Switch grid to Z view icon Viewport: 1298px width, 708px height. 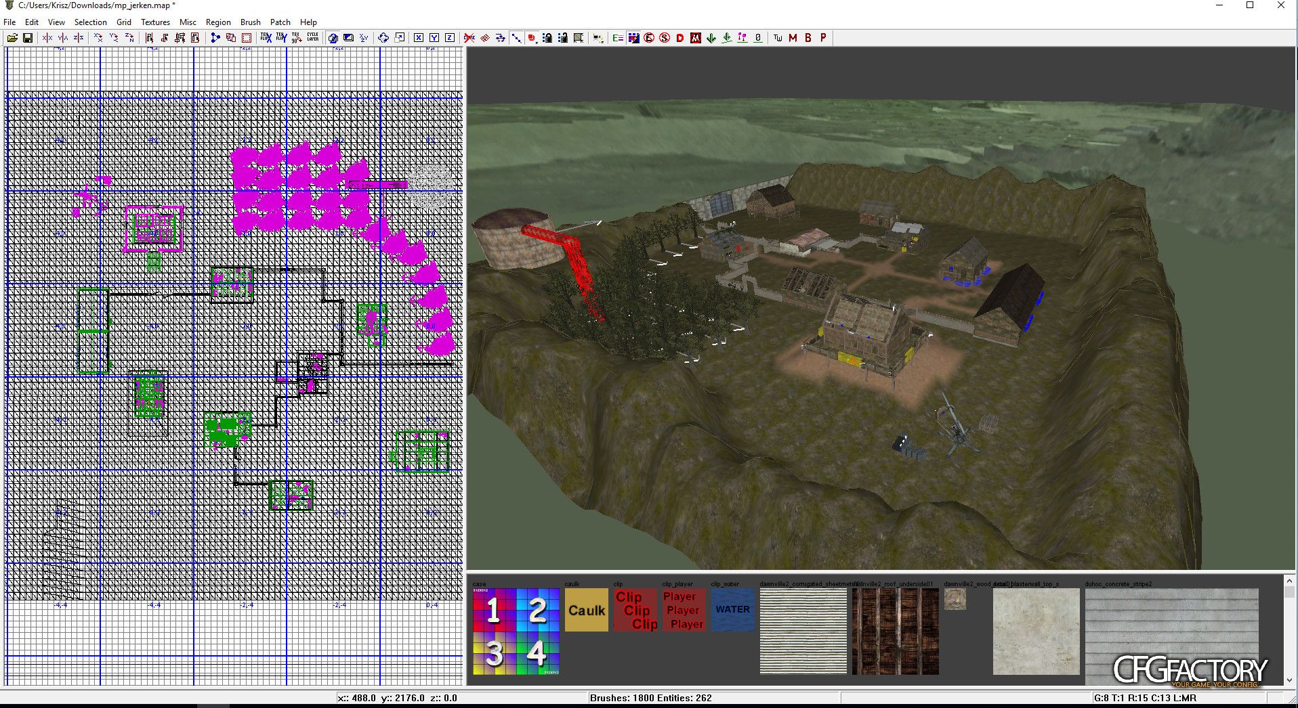point(450,38)
